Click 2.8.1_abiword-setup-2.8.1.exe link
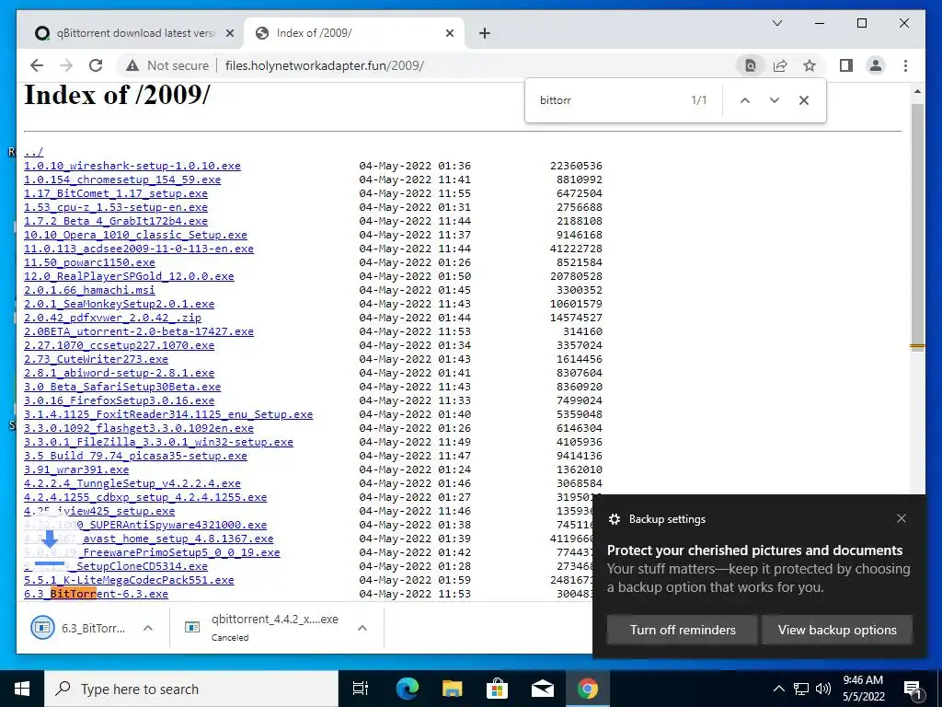Image resolution: width=942 pixels, height=707 pixels. (x=119, y=374)
